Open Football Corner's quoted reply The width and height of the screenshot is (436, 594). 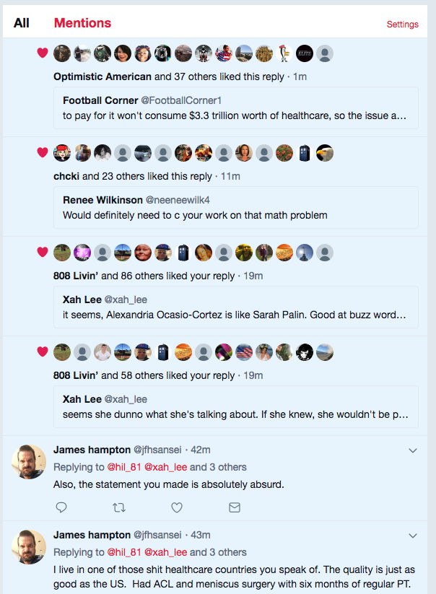(236, 108)
